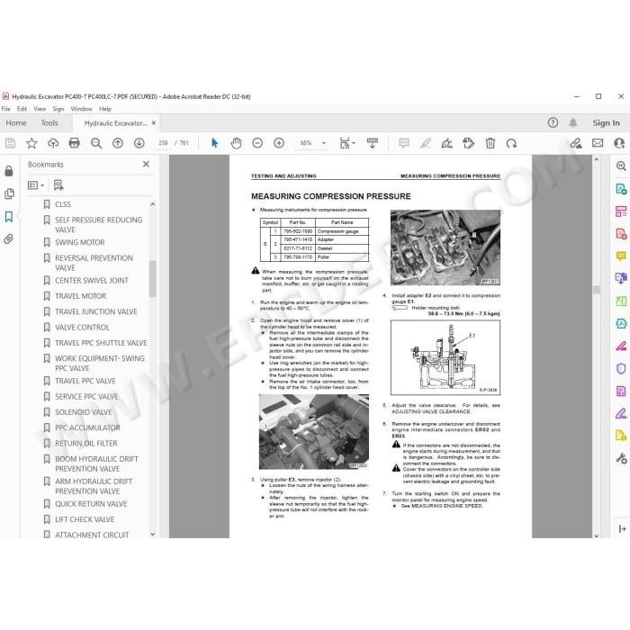Jump to VALVE CONTROL bookmark
Image resolution: width=630 pixels, height=630 pixels.
pos(82,328)
